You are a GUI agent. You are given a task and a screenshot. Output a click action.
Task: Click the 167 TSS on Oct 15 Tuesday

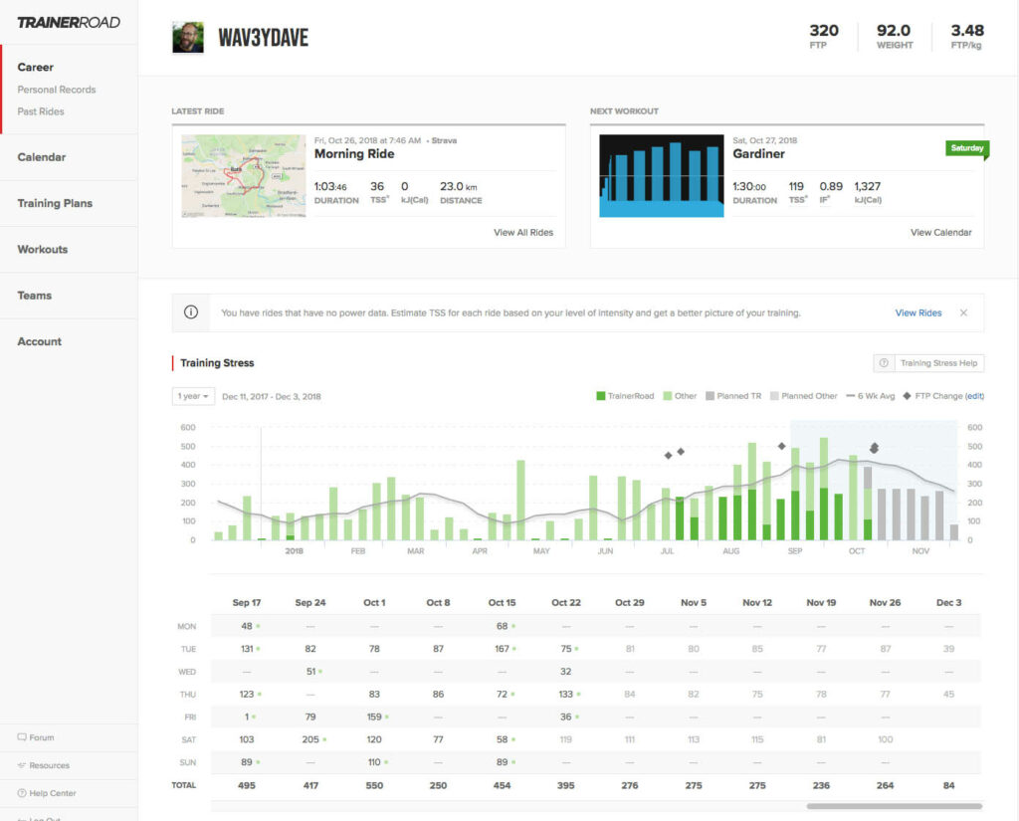[x=502, y=649]
